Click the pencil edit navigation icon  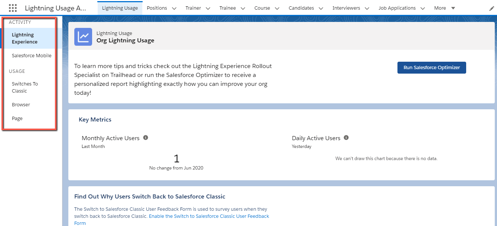click(x=492, y=9)
